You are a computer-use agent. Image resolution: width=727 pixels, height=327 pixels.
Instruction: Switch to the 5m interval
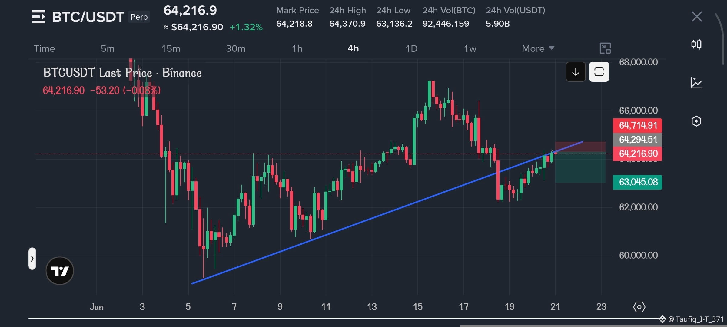click(x=108, y=48)
